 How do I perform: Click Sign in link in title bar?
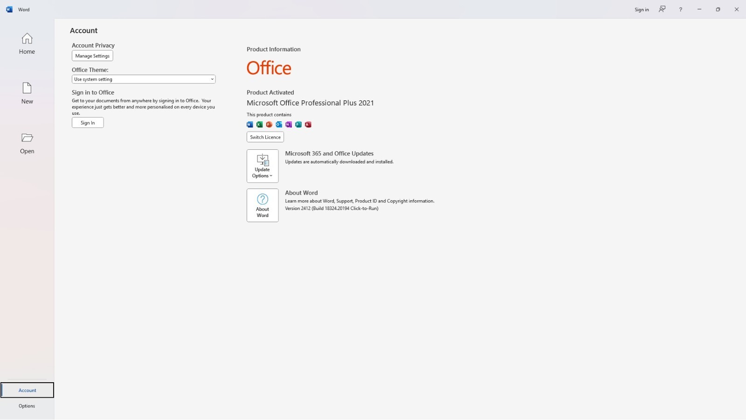pyautogui.click(x=642, y=9)
